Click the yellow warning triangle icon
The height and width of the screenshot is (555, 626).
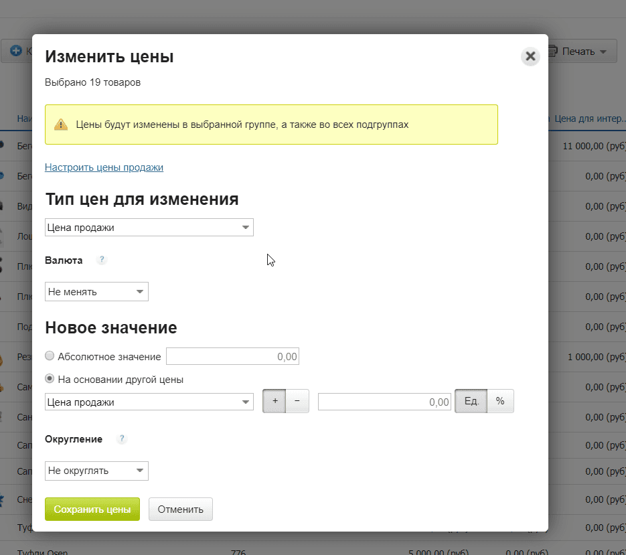[61, 124]
